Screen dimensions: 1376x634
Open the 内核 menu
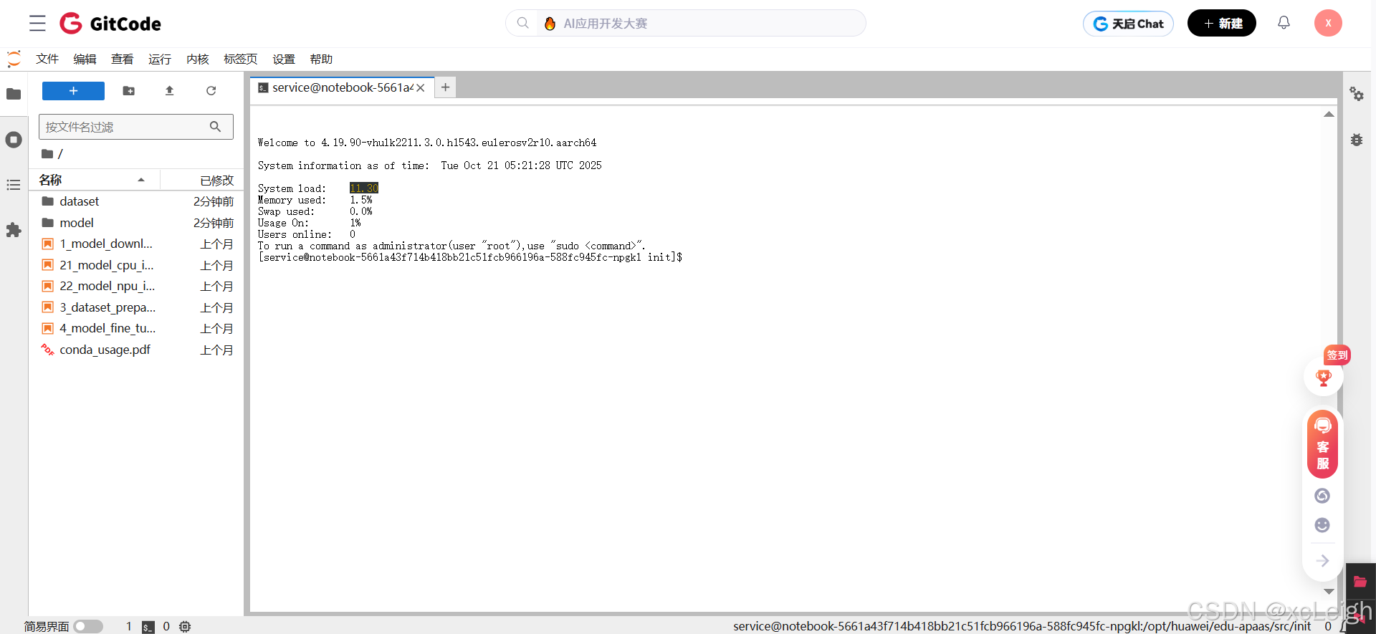tap(198, 59)
